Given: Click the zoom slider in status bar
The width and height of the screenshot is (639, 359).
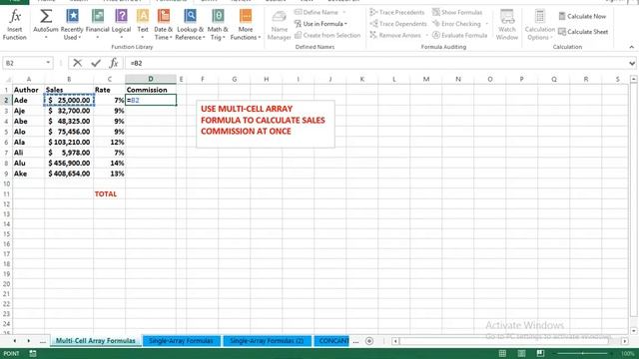Looking at the screenshot, I should pyautogui.click(x=583, y=353).
